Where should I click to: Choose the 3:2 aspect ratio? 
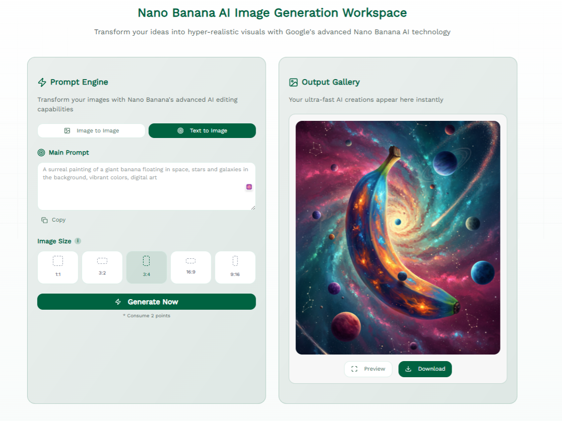[102, 267]
